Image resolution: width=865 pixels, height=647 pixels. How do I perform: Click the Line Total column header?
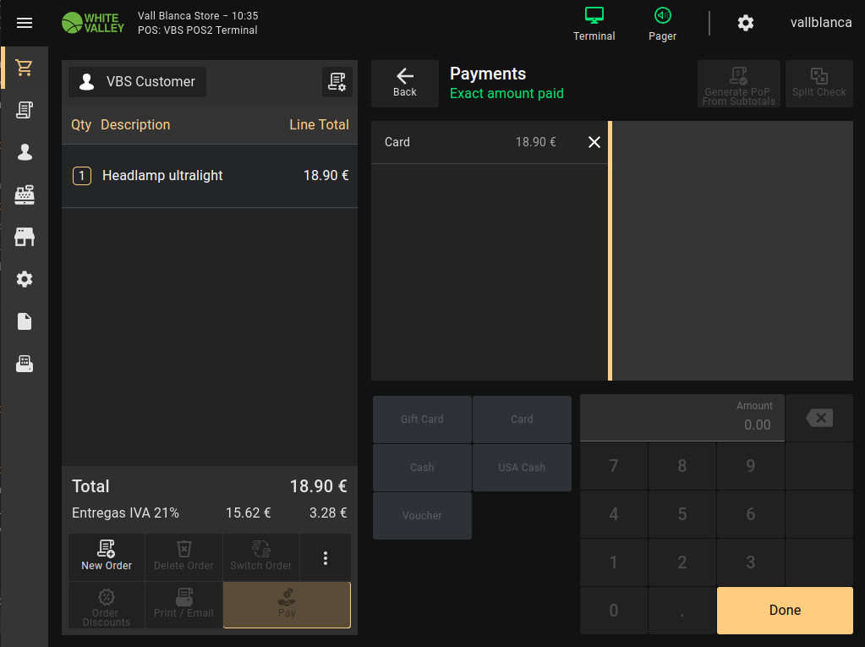tap(319, 124)
